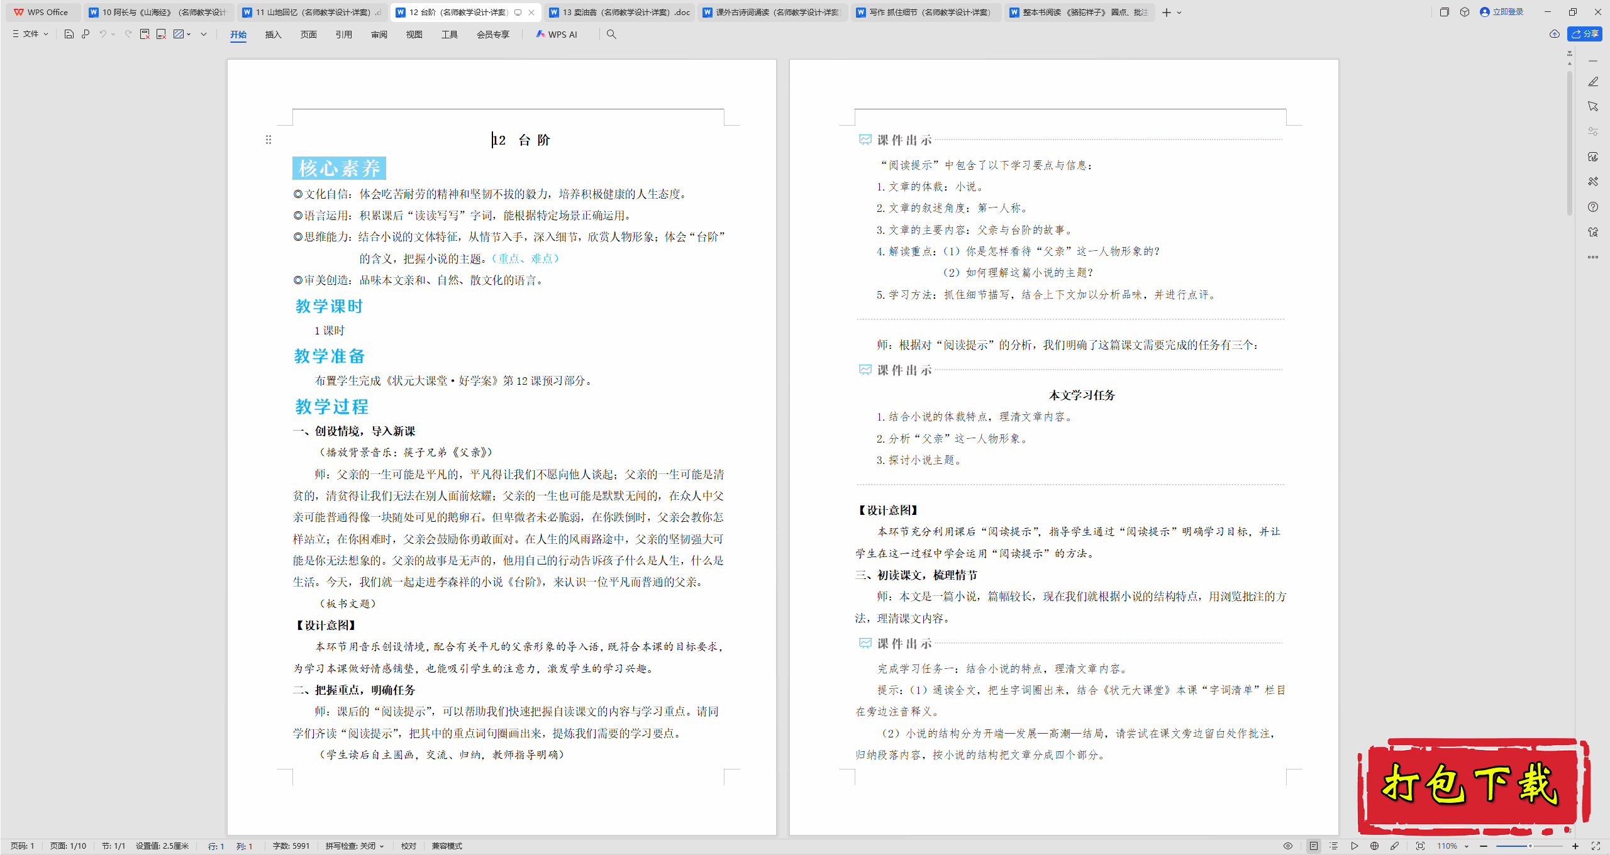Viewport: 1610px width, 855px height.
Task: Switch to web layout view
Action: 1375,846
